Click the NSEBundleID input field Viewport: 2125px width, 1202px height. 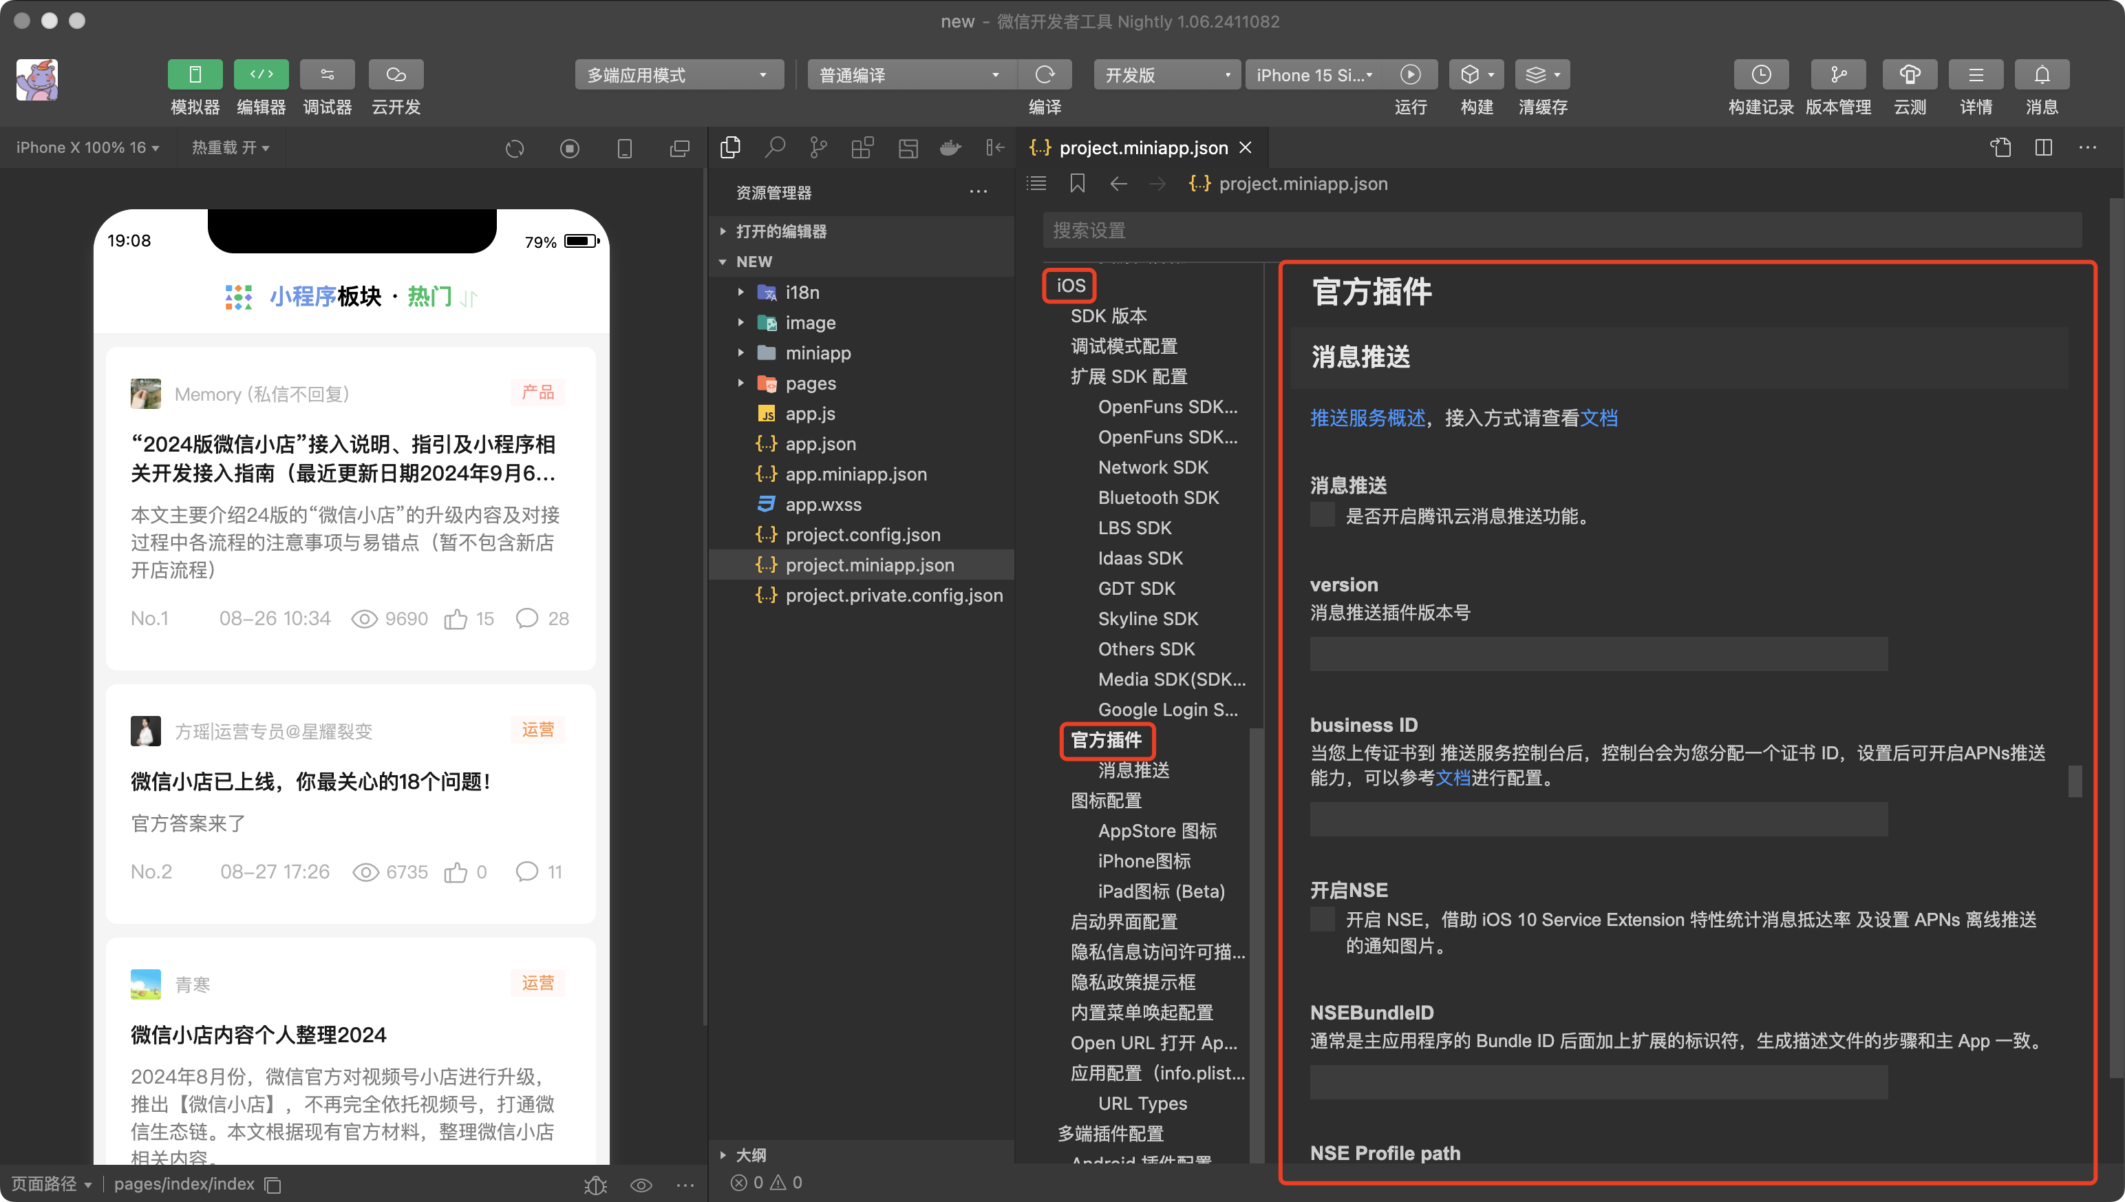point(1598,1082)
